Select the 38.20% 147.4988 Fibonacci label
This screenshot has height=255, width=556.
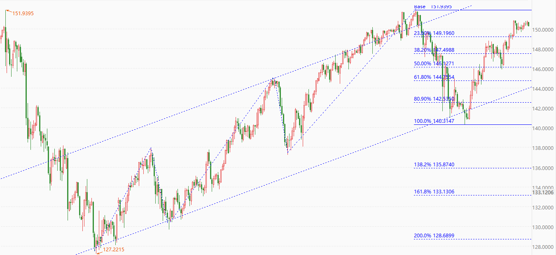click(434, 50)
